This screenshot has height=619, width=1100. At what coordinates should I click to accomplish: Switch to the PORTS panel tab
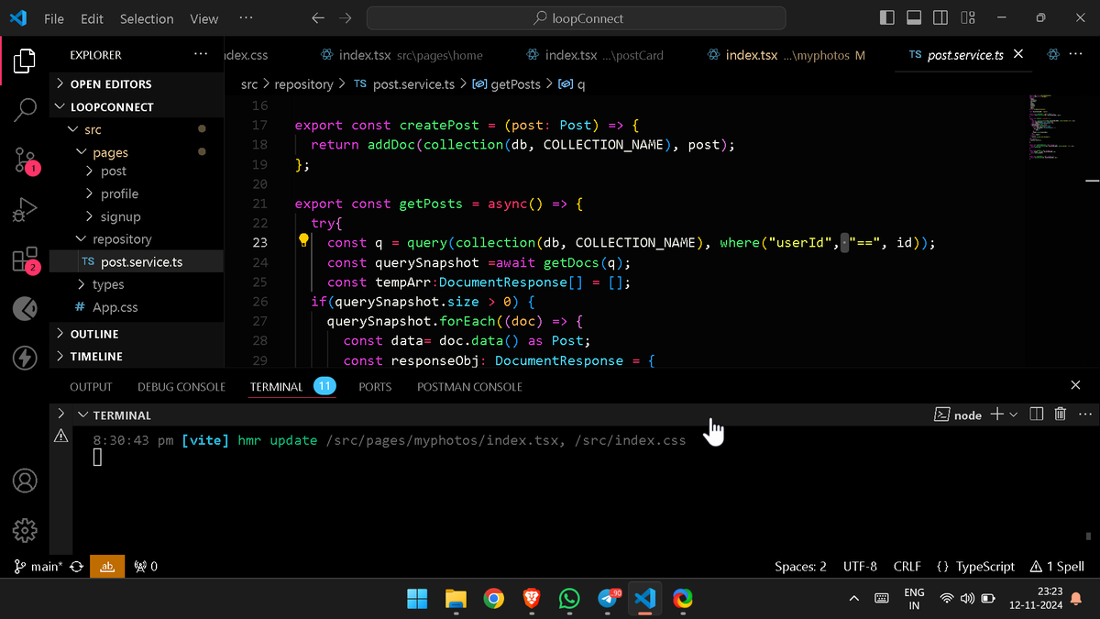click(375, 387)
